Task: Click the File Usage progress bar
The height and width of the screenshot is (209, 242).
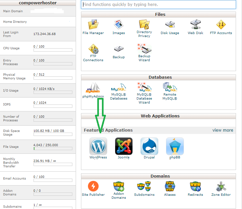Action: (53, 149)
